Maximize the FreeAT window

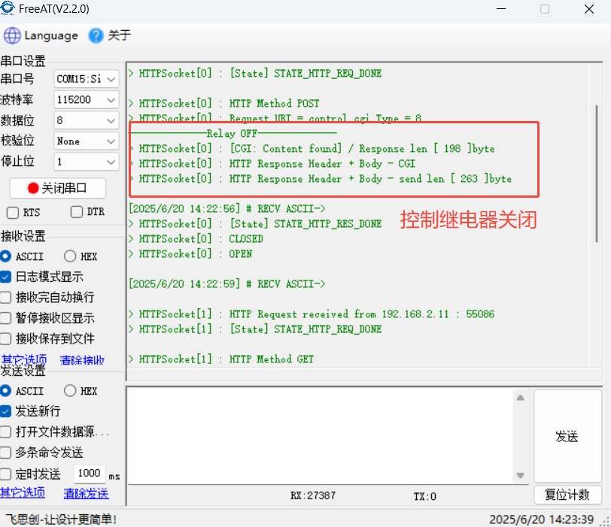(x=545, y=9)
